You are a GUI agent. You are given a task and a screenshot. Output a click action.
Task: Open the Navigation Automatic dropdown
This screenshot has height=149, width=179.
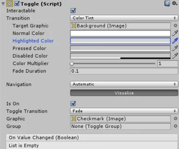(124, 84)
